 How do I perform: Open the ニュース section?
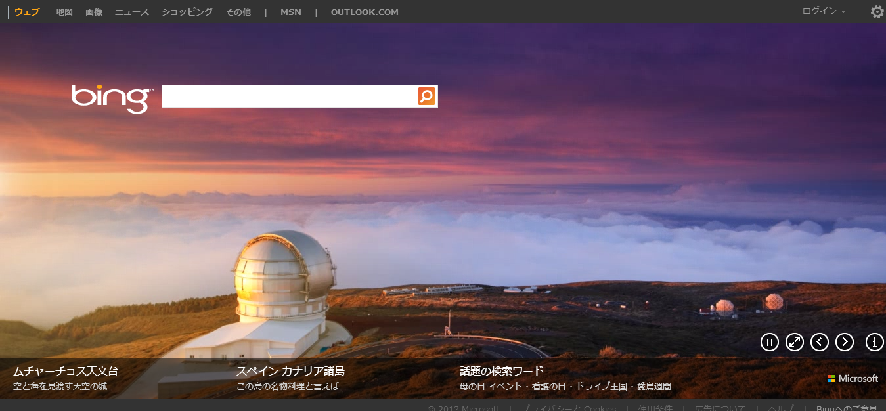pyautogui.click(x=132, y=12)
